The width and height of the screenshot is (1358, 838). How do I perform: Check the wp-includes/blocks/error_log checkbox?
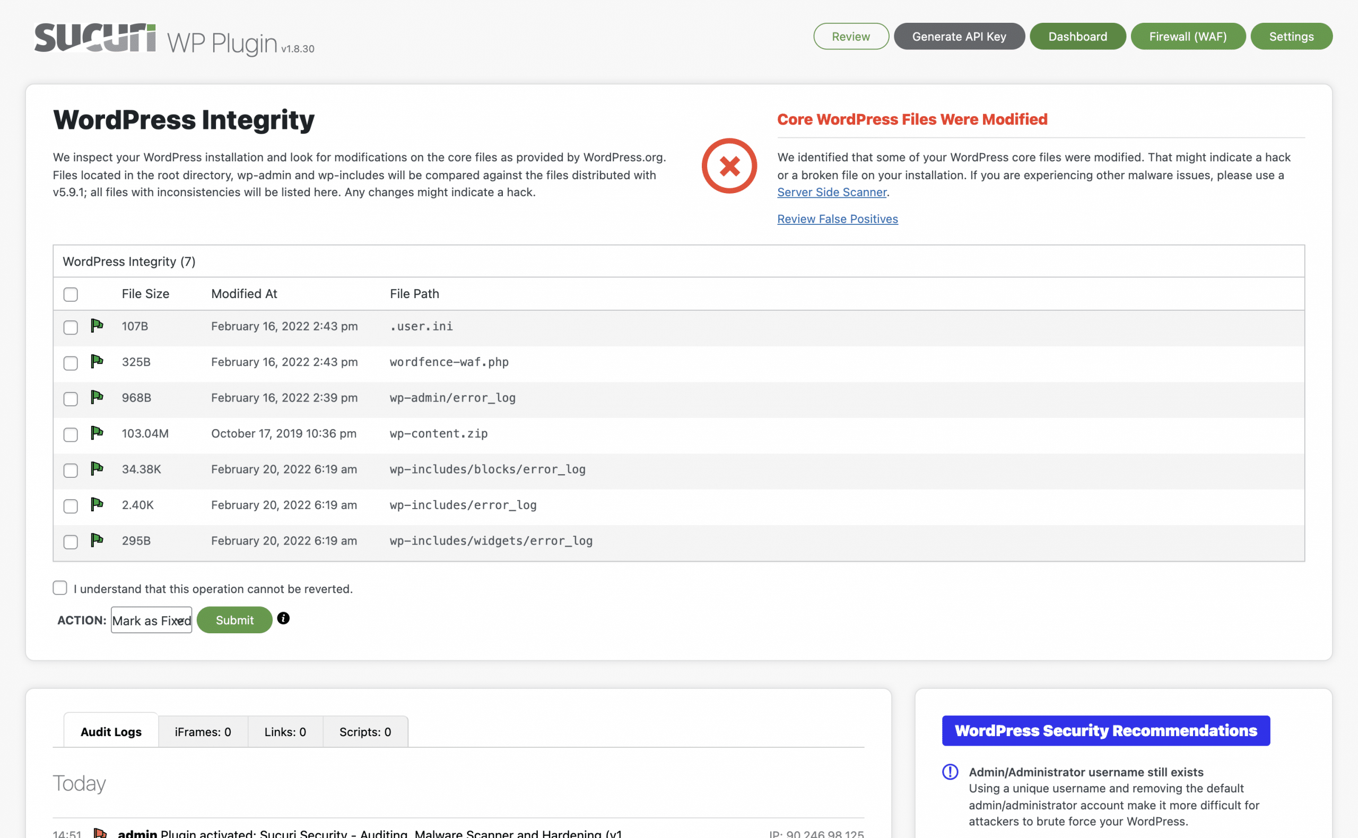71,470
